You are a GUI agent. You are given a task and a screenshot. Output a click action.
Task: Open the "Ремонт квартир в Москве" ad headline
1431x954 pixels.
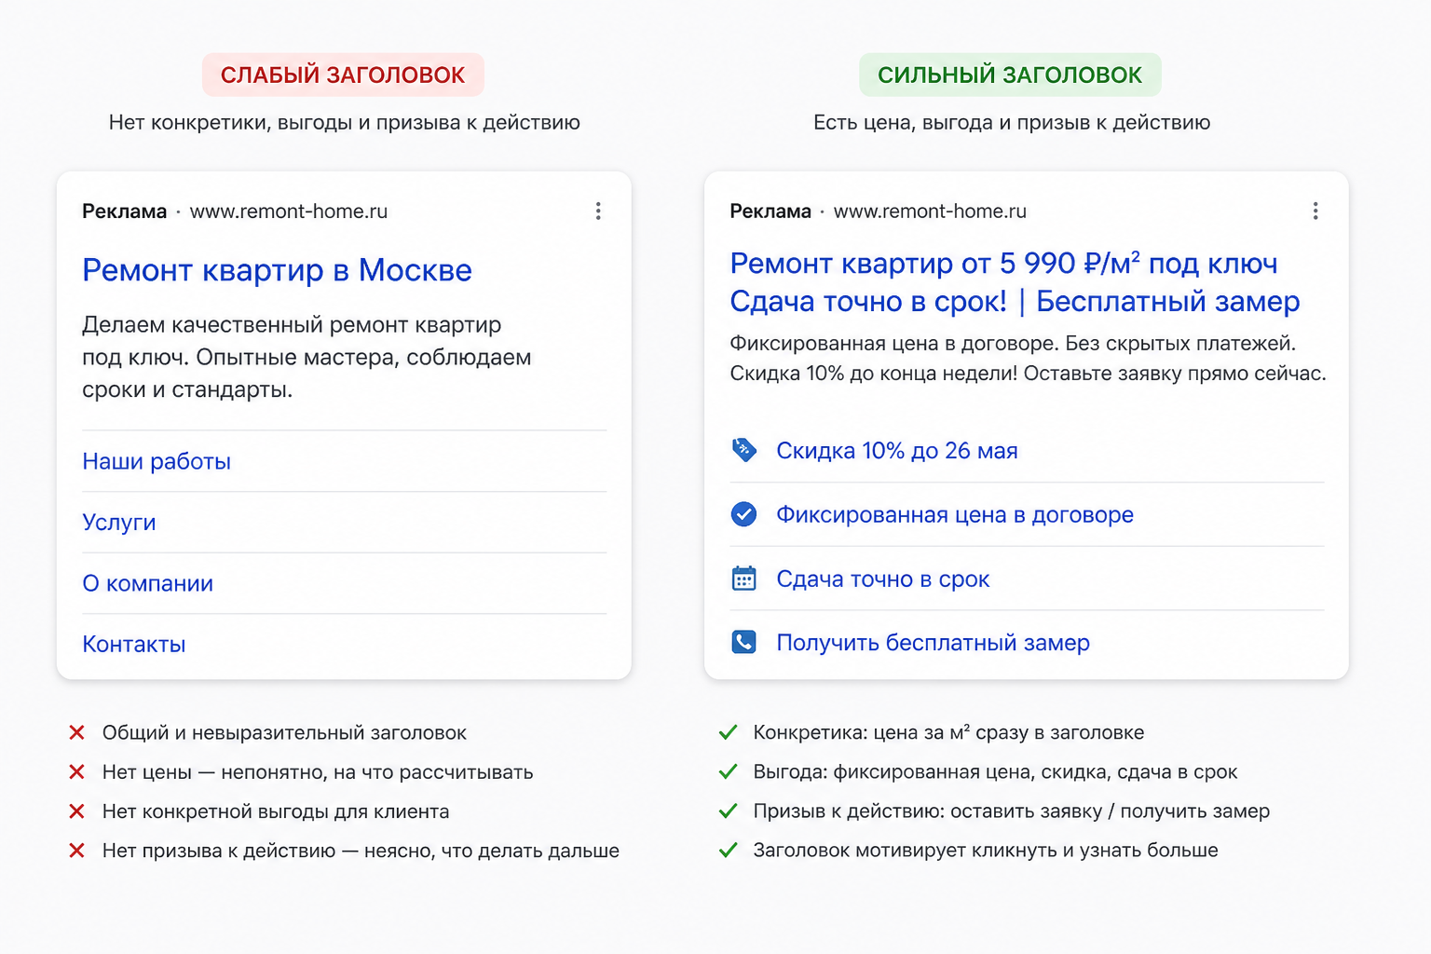click(x=277, y=270)
